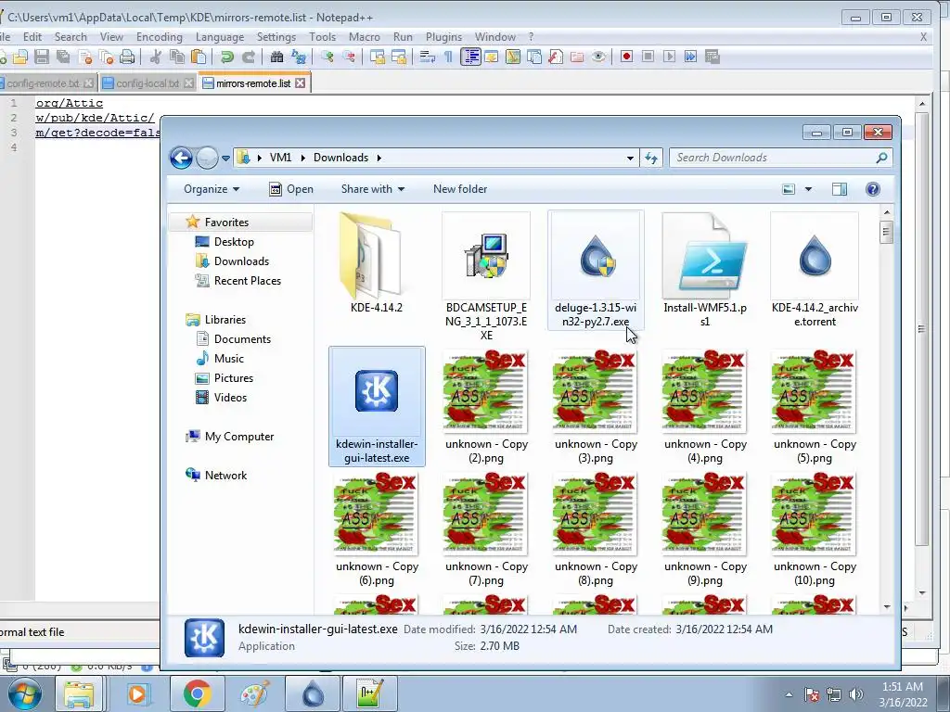Click Cut scissors icon in Notepad++
The image size is (950, 712).
156,57
